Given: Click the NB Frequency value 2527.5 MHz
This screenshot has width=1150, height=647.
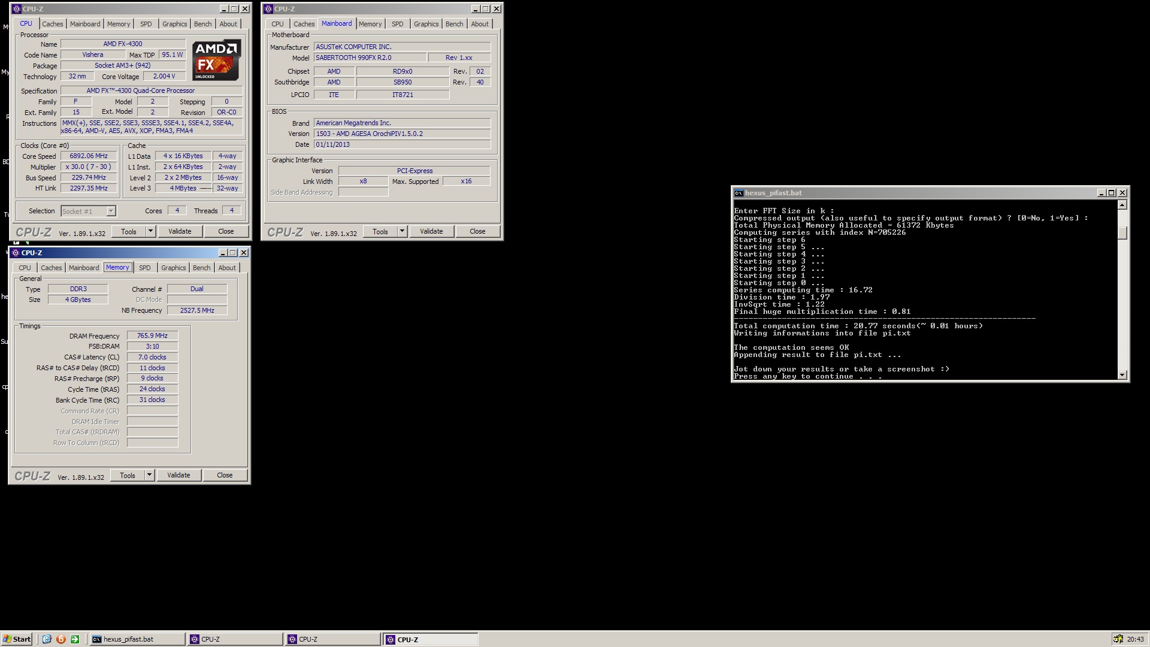Looking at the screenshot, I should click(197, 310).
